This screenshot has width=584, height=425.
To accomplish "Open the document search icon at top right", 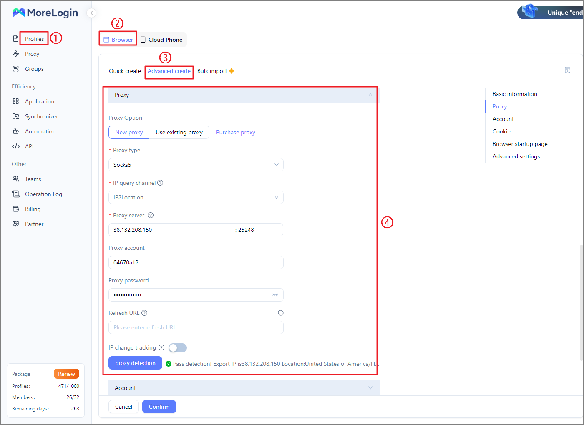I will (567, 70).
